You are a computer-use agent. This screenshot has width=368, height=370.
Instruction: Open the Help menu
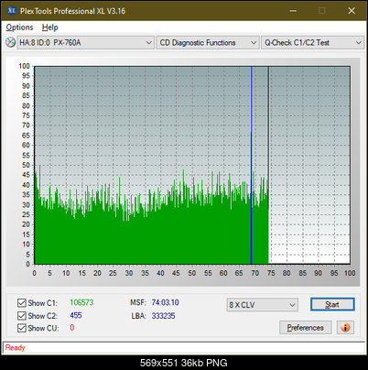49,27
